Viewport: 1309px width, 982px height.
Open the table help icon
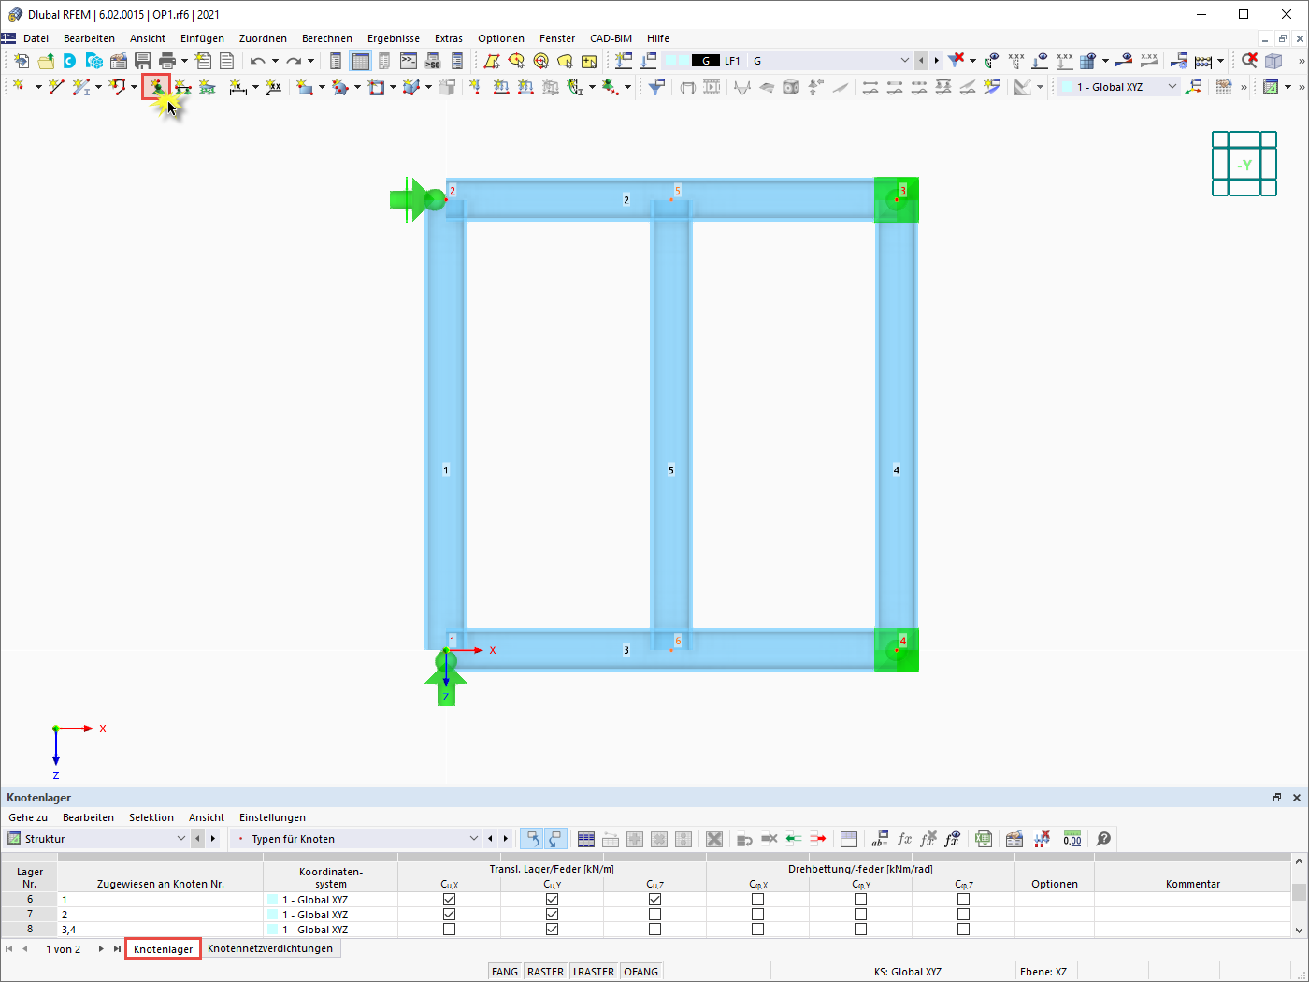(1103, 839)
